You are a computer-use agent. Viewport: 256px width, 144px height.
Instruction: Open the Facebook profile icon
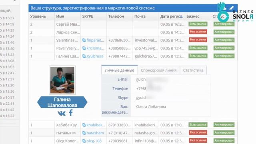point(71,113)
